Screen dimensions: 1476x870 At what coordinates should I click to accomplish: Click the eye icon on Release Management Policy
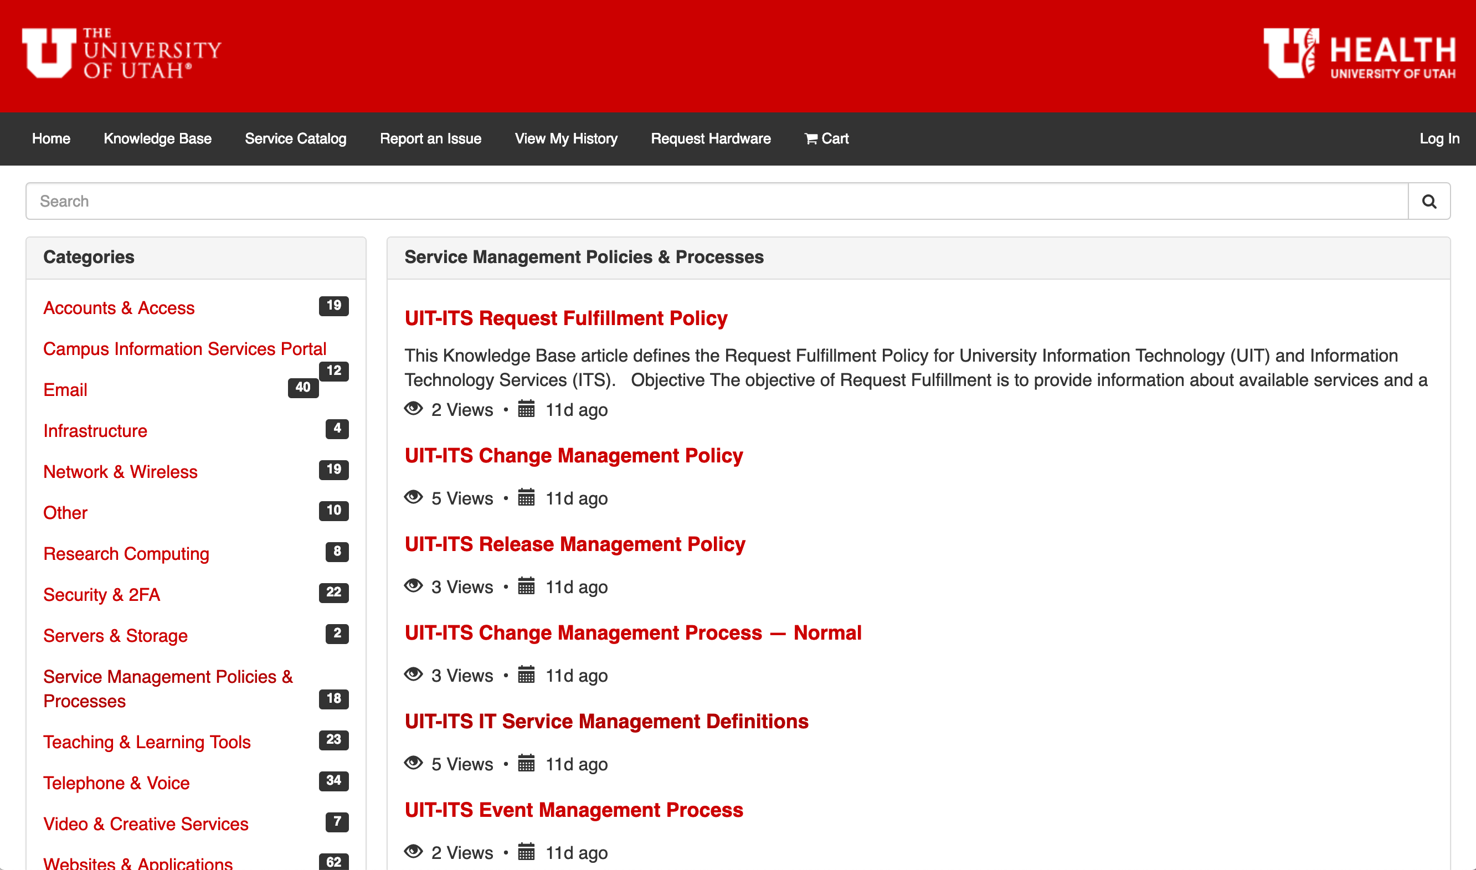point(414,587)
